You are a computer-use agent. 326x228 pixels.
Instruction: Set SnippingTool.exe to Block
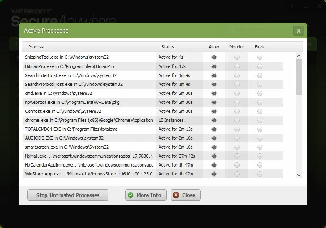click(x=260, y=57)
